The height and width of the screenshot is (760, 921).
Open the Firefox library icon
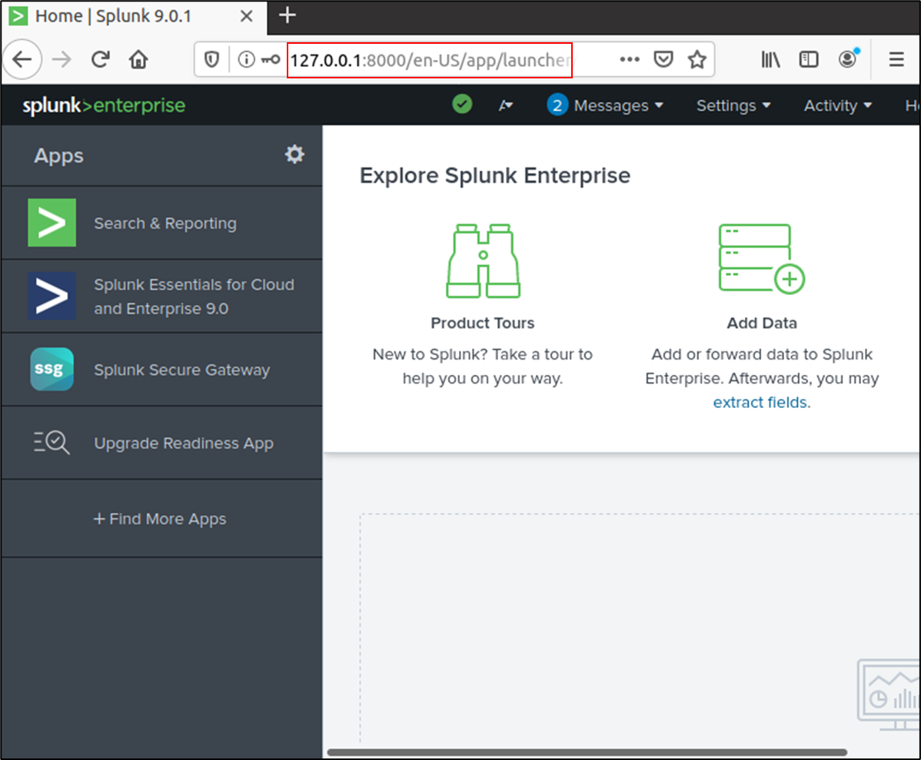(770, 59)
